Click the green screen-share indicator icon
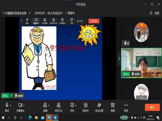This screenshot has height=121, width=162. [11, 96]
